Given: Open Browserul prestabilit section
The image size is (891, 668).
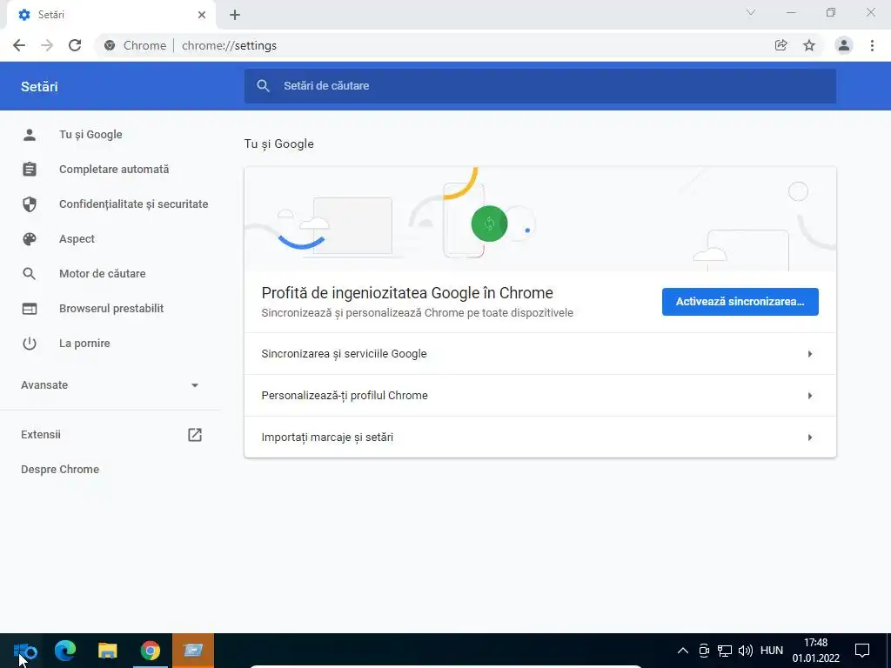Looking at the screenshot, I should (x=111, y=309).
